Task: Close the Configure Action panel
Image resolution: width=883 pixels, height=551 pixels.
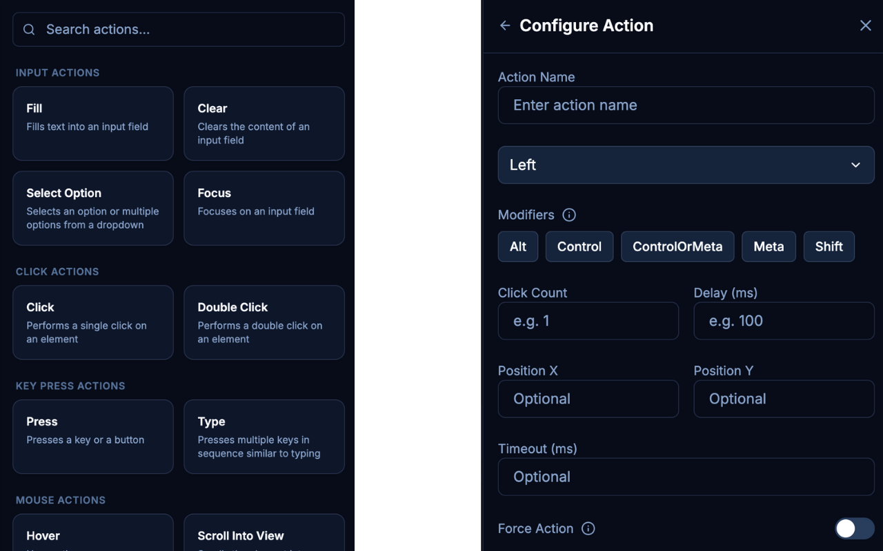Action: [865, 25]
